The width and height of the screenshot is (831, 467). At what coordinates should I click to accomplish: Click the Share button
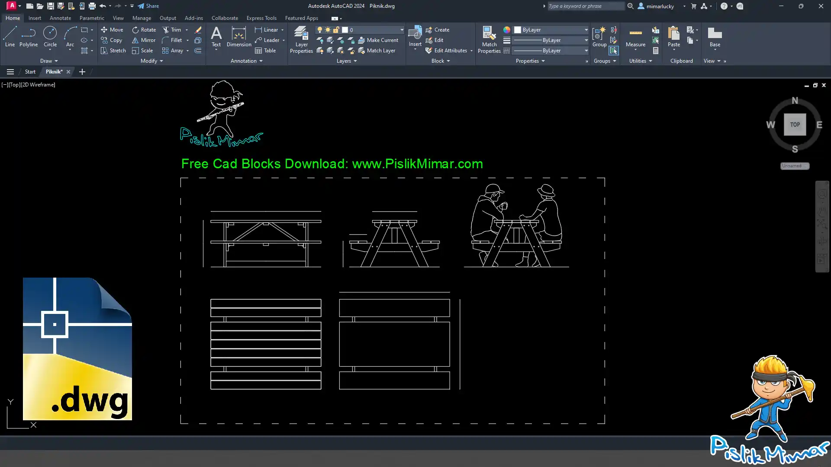coord(148,6)
